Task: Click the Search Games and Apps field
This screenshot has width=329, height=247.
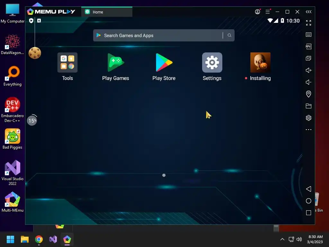Action: pyautogui.click(x=164, y=35)
